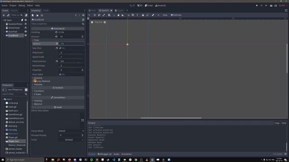Image resolution: width=289 pixels, height=162 pixels.
Task: Uncheck the One Shot checkbox
Action: click(x=60, y=48)
